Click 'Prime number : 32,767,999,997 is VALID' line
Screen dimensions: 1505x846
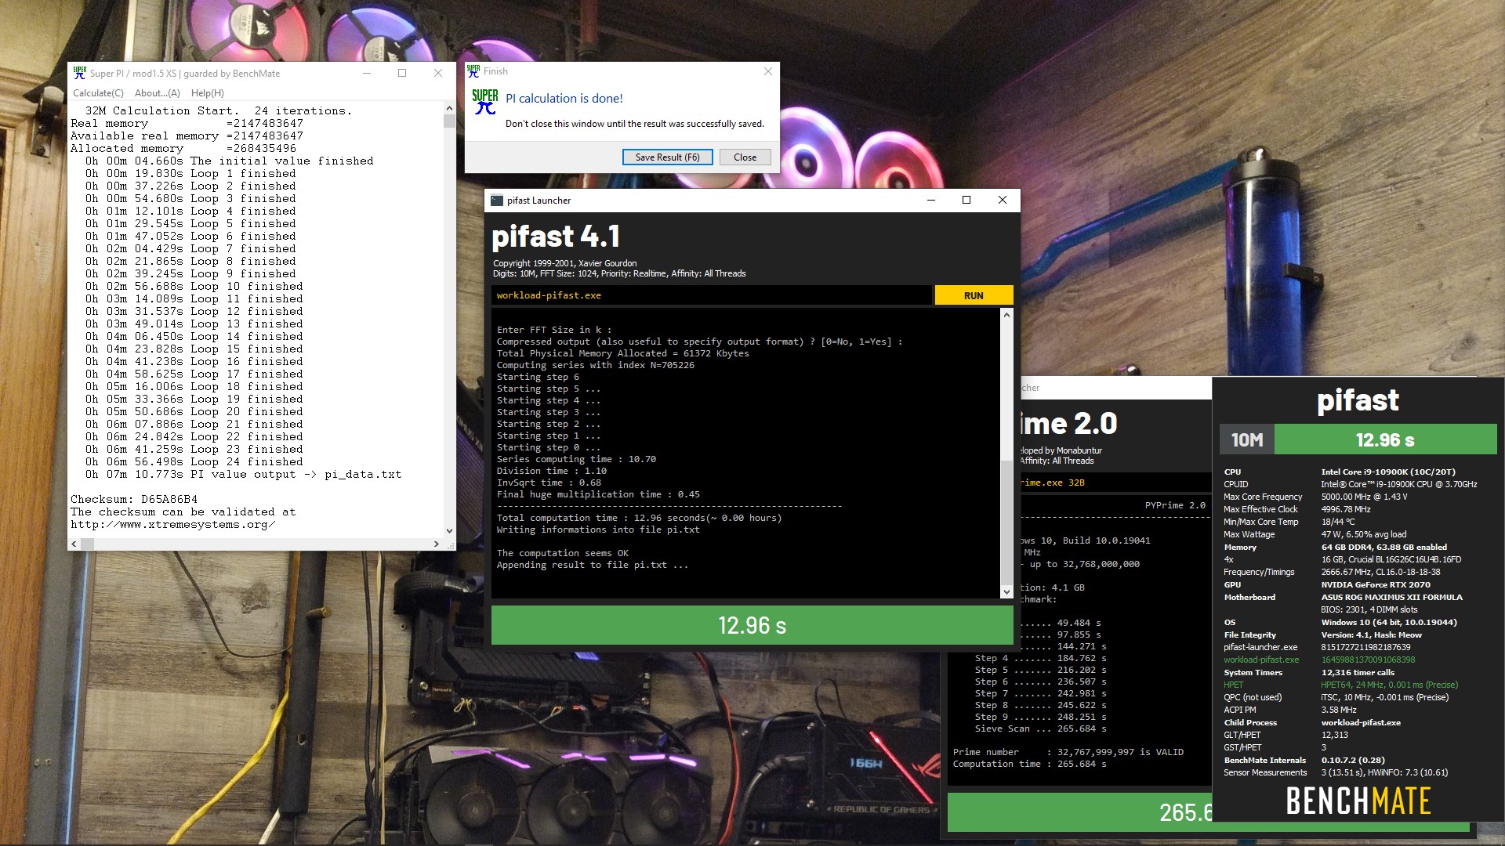(1068, 752)
